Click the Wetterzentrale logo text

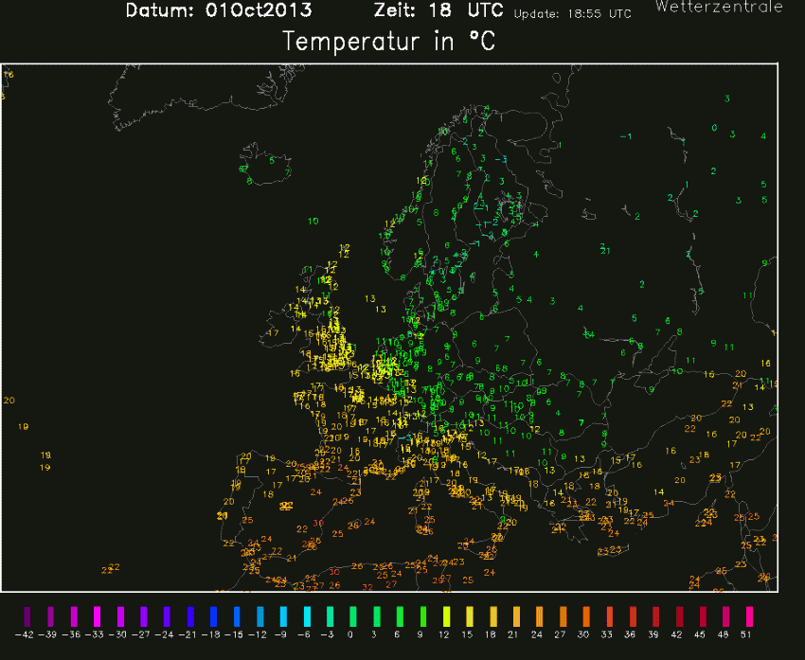(719, 8)
